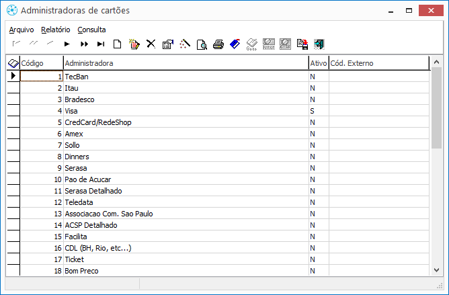Select the Dinners row

[x=225, y=157]
